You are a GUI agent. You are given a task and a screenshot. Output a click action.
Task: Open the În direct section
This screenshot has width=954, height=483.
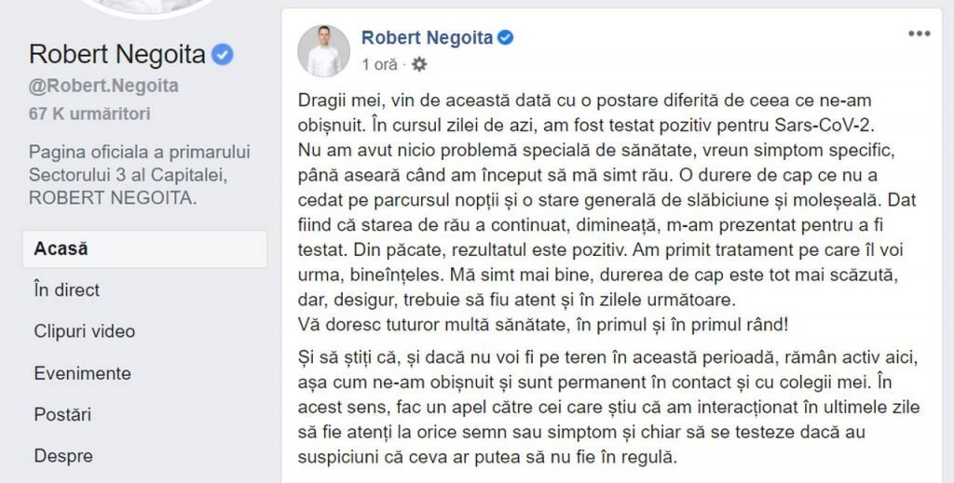click(67, 290)
